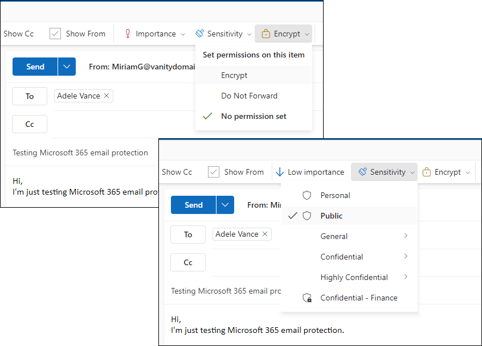Click the Cc button in bottom window

(x=188, y=262)
